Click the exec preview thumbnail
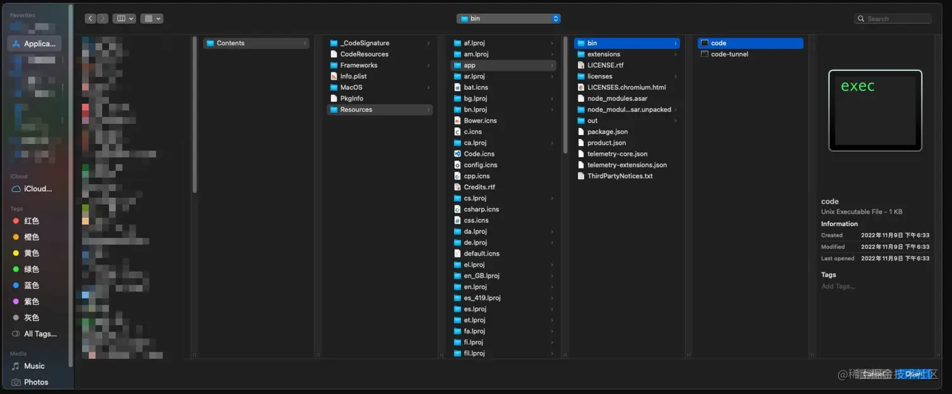The image size is (952, 394). tap(875, 111)
